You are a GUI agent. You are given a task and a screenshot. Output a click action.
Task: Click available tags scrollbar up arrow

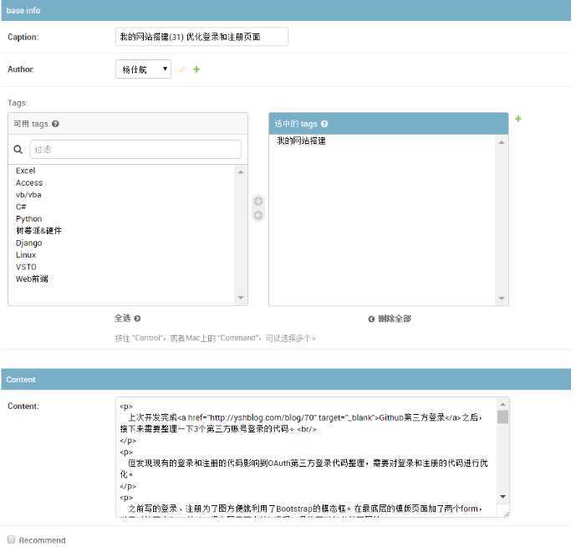click(241, 172)
